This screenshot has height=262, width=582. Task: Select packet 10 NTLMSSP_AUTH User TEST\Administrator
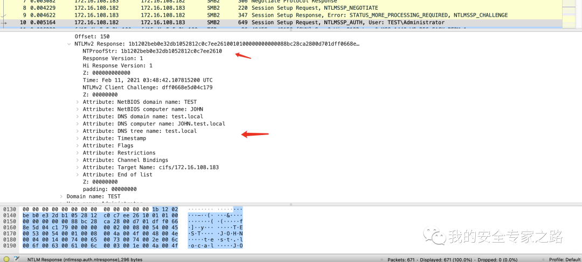click(x=282, y=23)
